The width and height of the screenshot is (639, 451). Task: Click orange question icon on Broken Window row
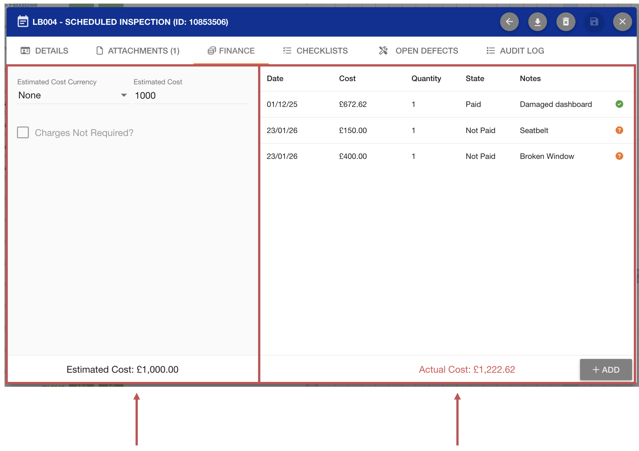[619, 156]
